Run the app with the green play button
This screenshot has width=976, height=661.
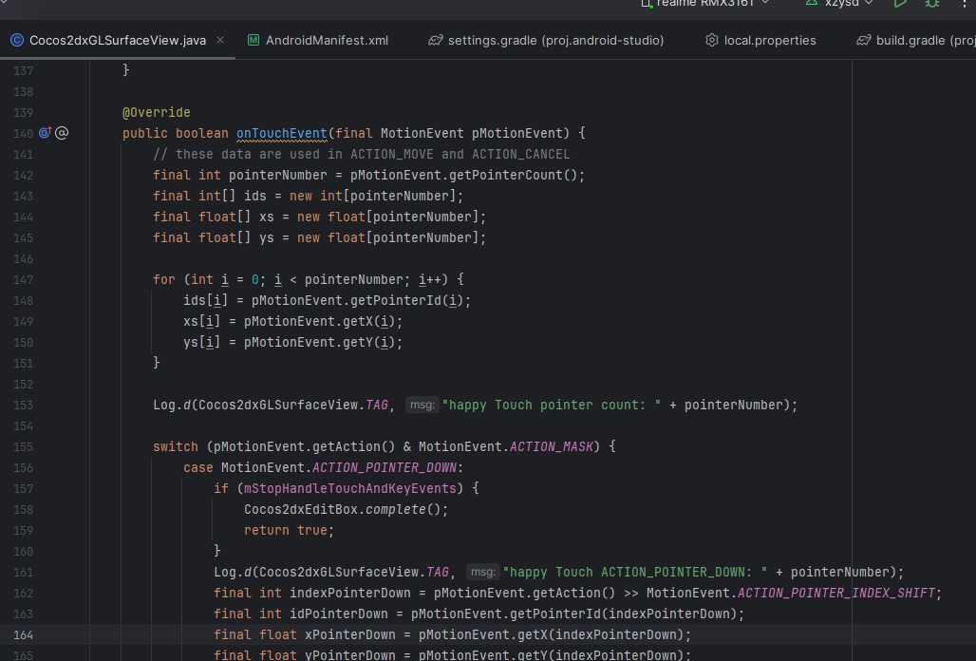(899, 3)
